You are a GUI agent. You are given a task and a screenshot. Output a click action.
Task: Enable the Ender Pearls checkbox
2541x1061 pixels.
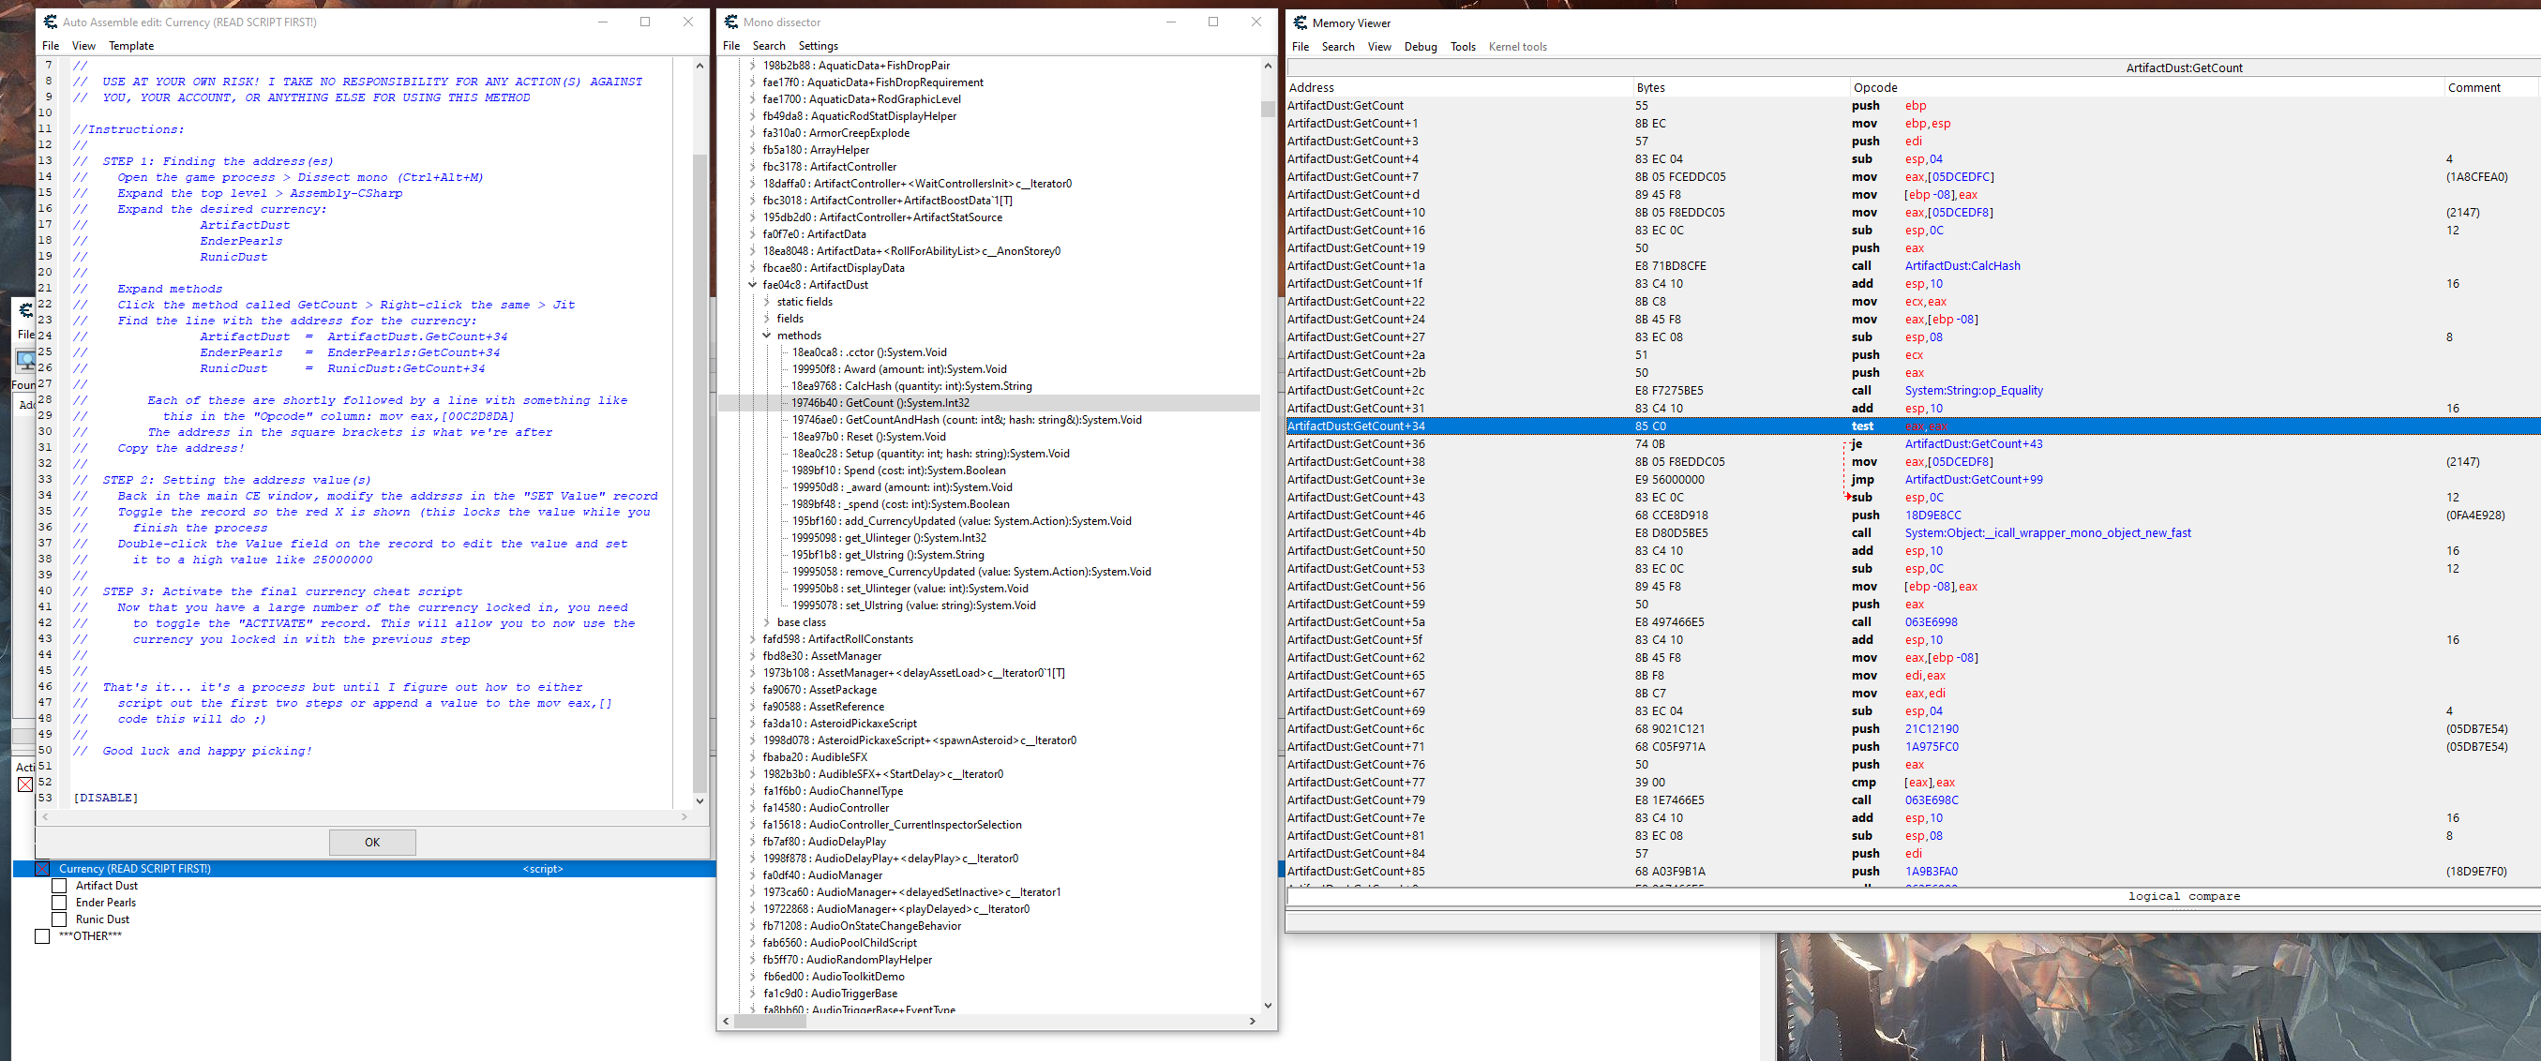pyautogui.click(x=59, y=903)
